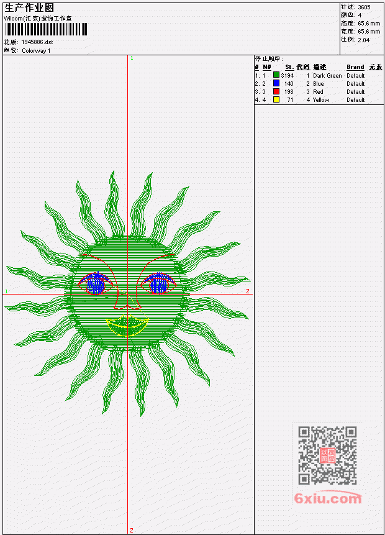
Task: Click the 'N#' column header
Action: point(266,67)
